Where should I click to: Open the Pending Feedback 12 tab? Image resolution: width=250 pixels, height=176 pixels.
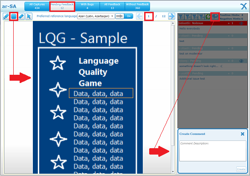[x=62, y=6]
